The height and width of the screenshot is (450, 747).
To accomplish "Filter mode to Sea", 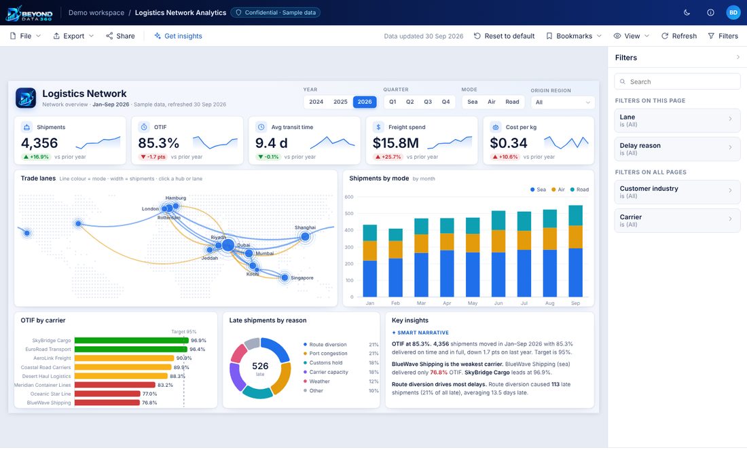I will click(473, 102).
